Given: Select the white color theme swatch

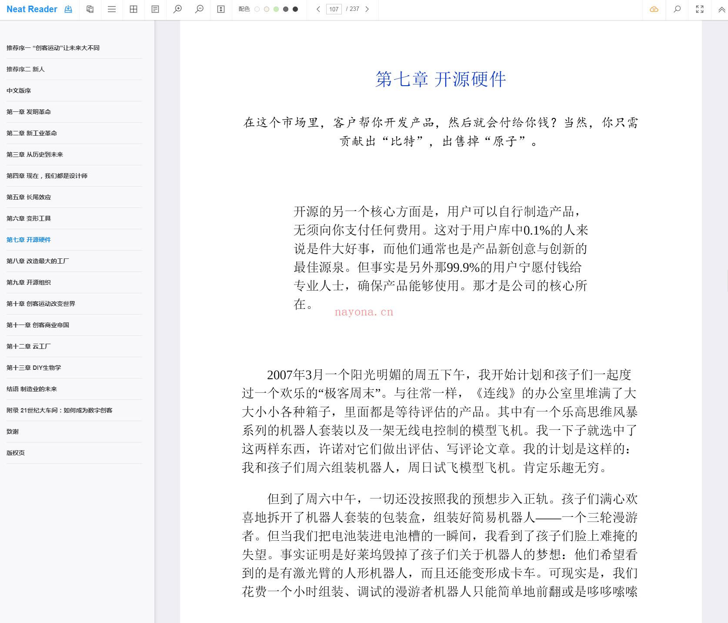Looking at the screenshot, I should [x=257, y=9].
